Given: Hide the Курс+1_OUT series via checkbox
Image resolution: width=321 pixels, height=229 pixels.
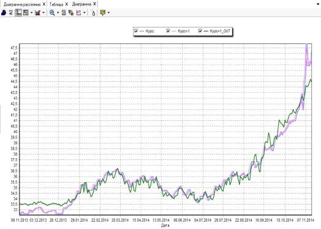Looking at the screenshot, I should tap(200, 31).
